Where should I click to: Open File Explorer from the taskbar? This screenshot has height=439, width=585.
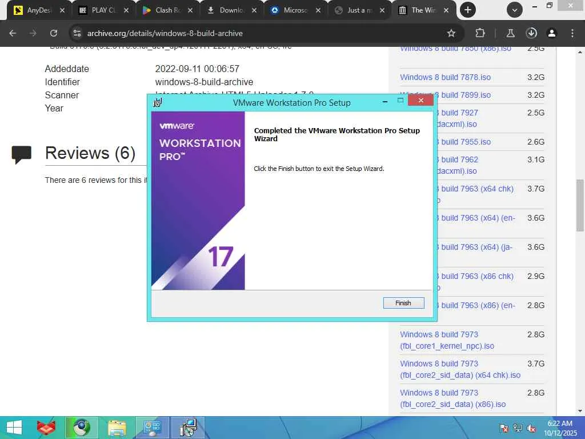coord(117,428)
